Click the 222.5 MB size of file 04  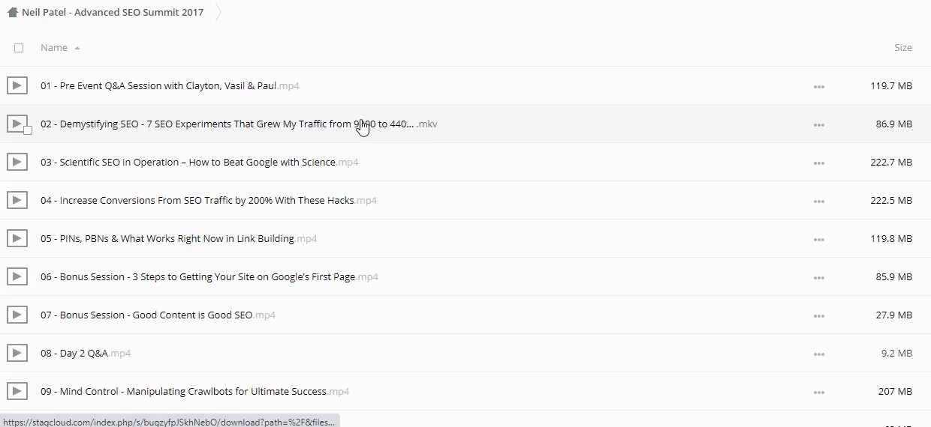(890, 201)
